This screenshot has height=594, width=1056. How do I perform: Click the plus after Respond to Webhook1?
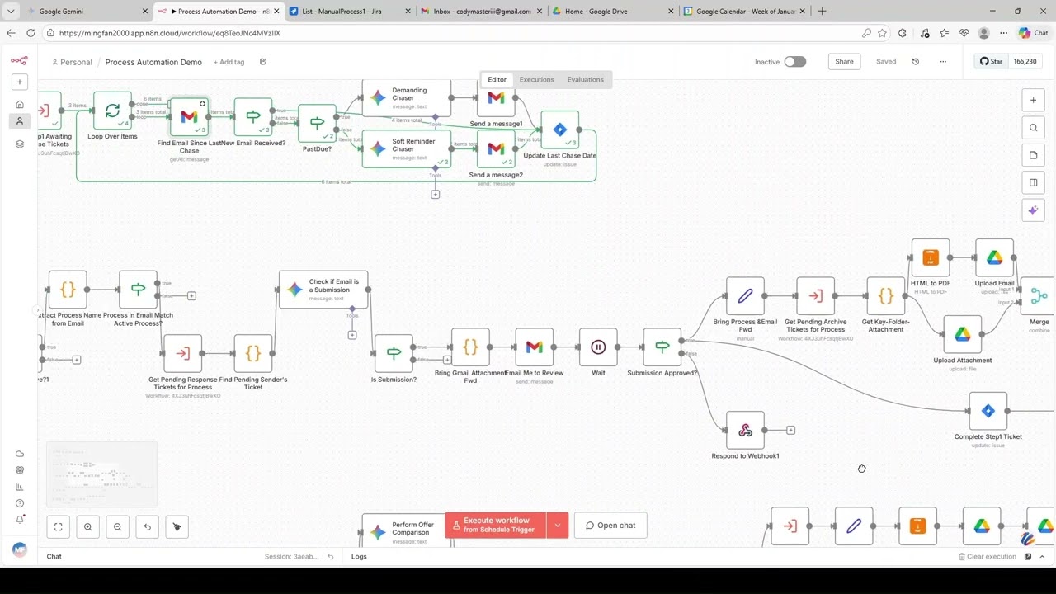tap(790, 430)
